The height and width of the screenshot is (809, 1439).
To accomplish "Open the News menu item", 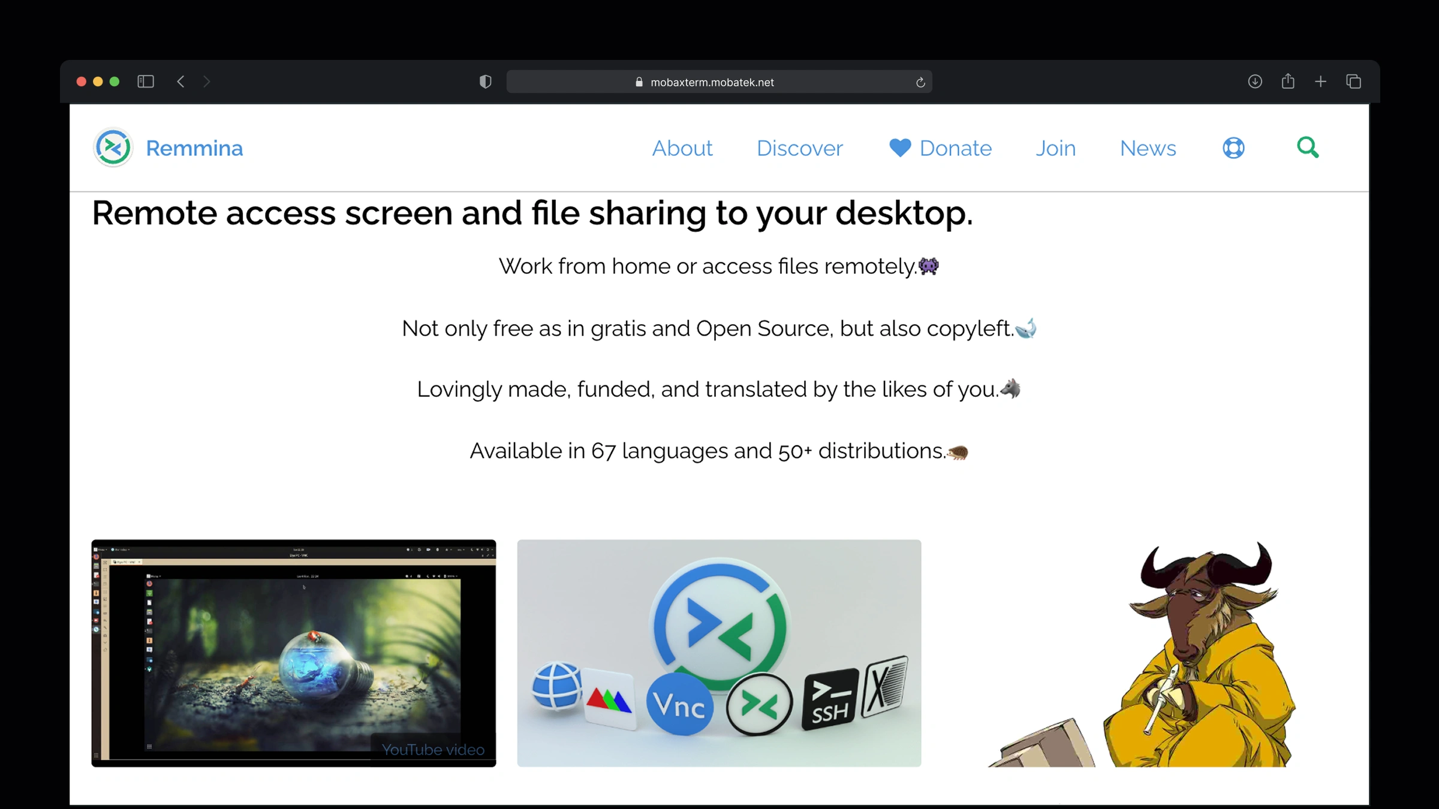I will coord(1148,148).
